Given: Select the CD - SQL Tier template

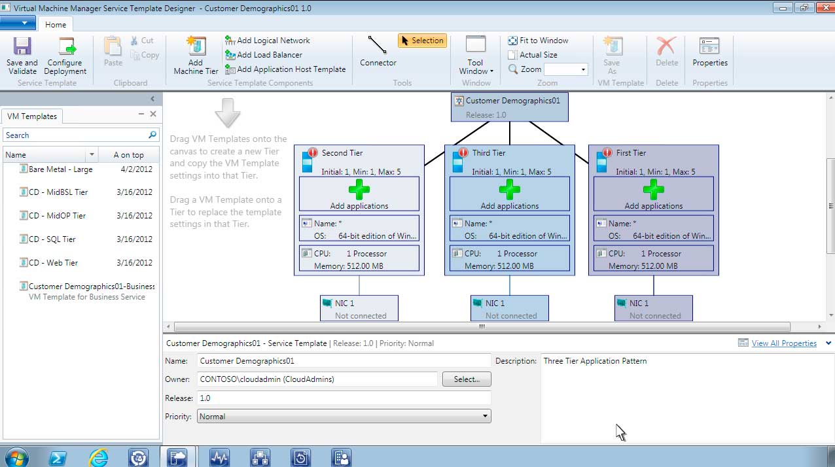Looking at the screenshot, I should (52, 239).
